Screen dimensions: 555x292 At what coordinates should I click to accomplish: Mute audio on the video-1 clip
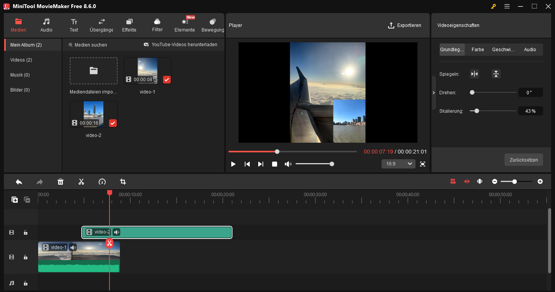73,247
